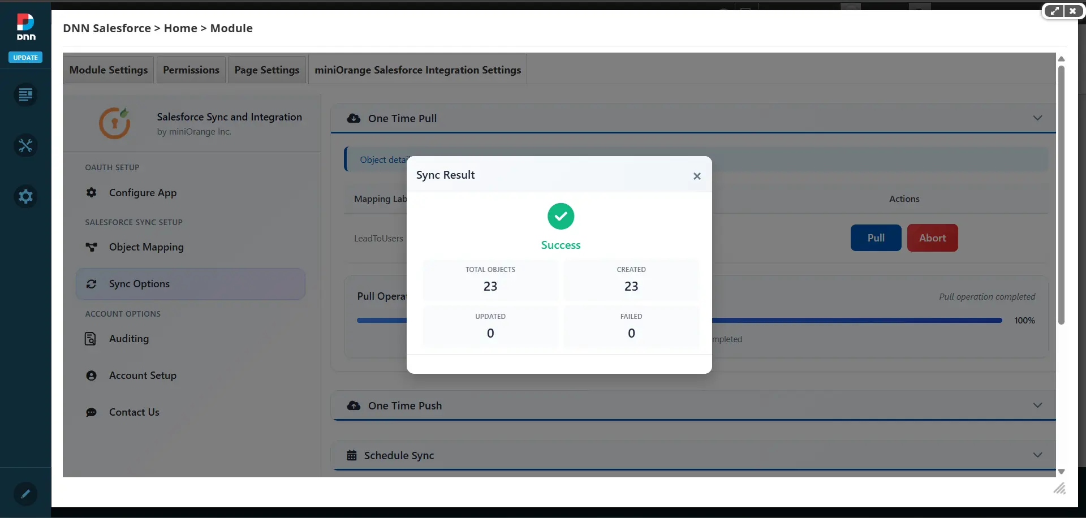Click the red Abort button
The height and width of the screenshot is (518, 1086).
point(932,238)
